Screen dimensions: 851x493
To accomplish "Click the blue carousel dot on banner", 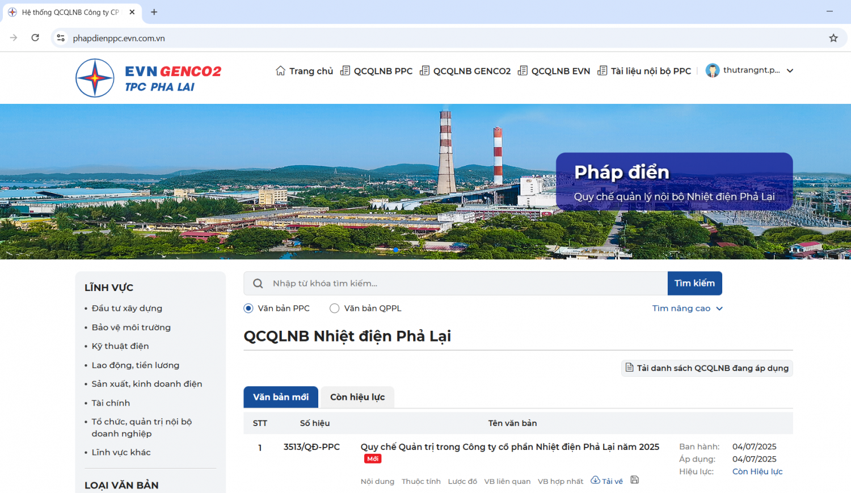I will 395,250.
